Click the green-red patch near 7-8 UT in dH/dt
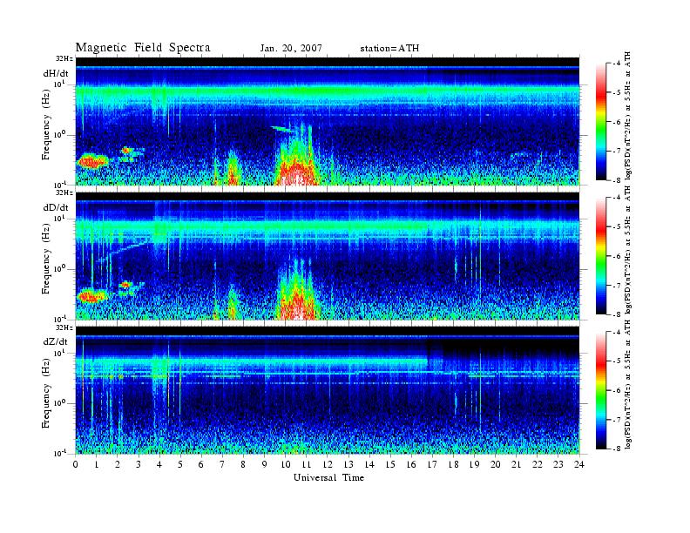 point(233,169)
